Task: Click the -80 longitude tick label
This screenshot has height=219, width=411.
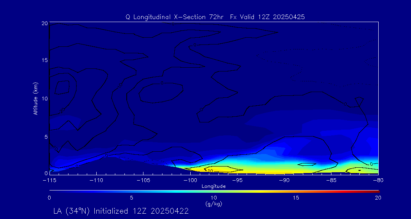Action: coord(378,181)
